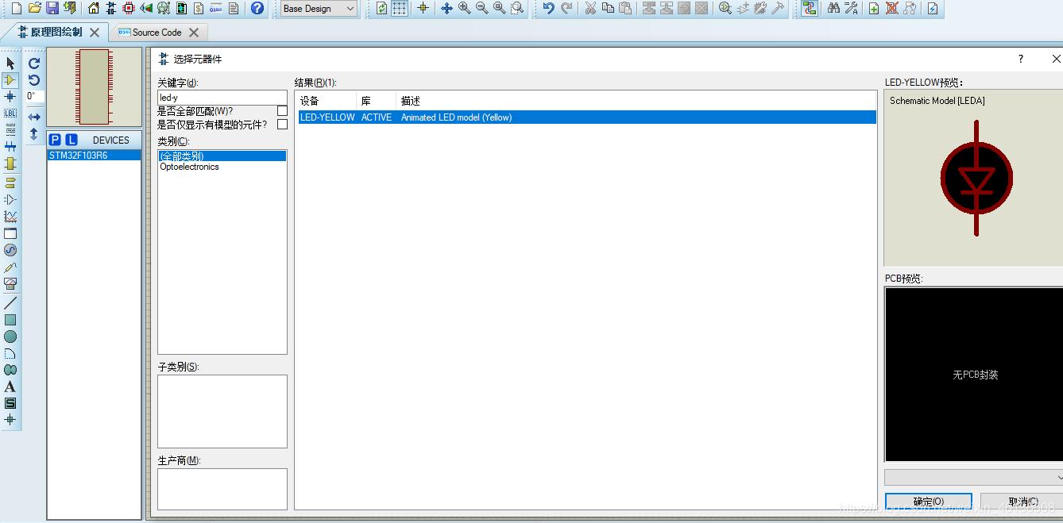Screen dimensions: 1063x523
Task: Select the Generator Mode sine icon
Action: [10, 250]
